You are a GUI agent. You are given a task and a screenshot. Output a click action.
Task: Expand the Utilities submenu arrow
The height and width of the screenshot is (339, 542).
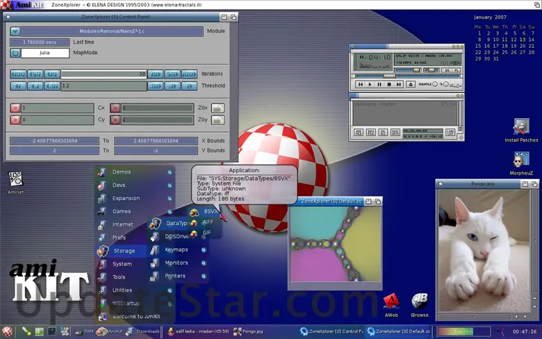170,290
